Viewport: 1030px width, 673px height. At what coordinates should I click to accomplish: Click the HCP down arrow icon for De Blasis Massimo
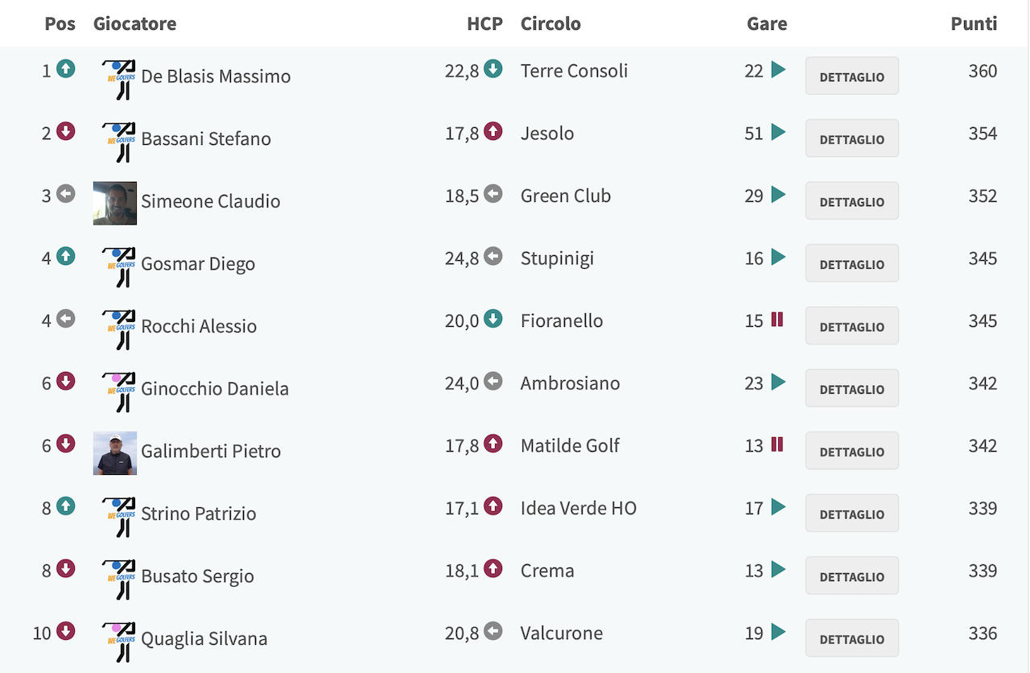493,69
